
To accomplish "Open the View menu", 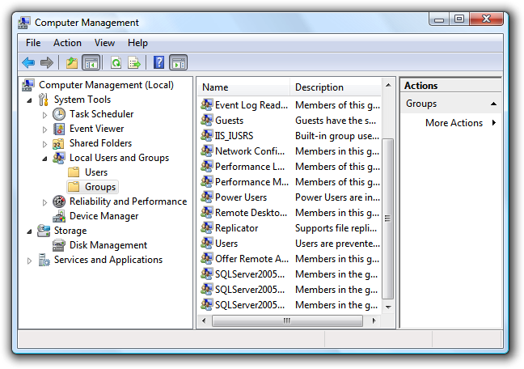I will point(104,43).
